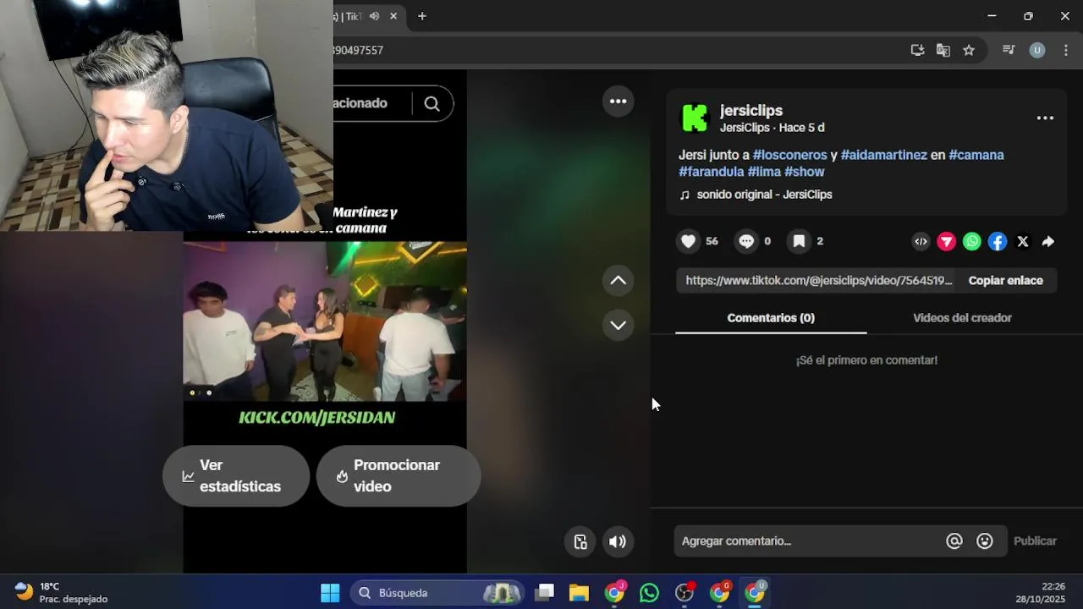The image size is (1083, 609).
Task: Open the #lima hashtag
Action: (764, 172)
